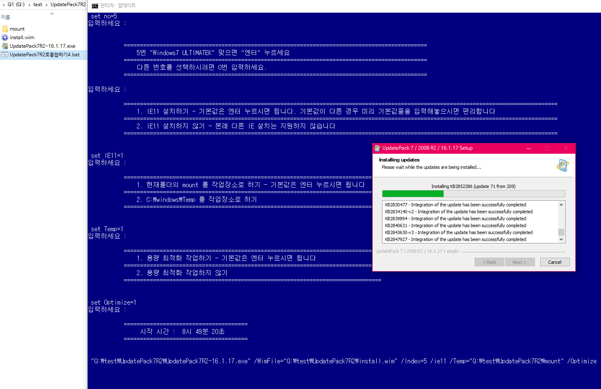Screen dimensions: 601x389
Task: Select the install.wim file icon
Action: 5,38
